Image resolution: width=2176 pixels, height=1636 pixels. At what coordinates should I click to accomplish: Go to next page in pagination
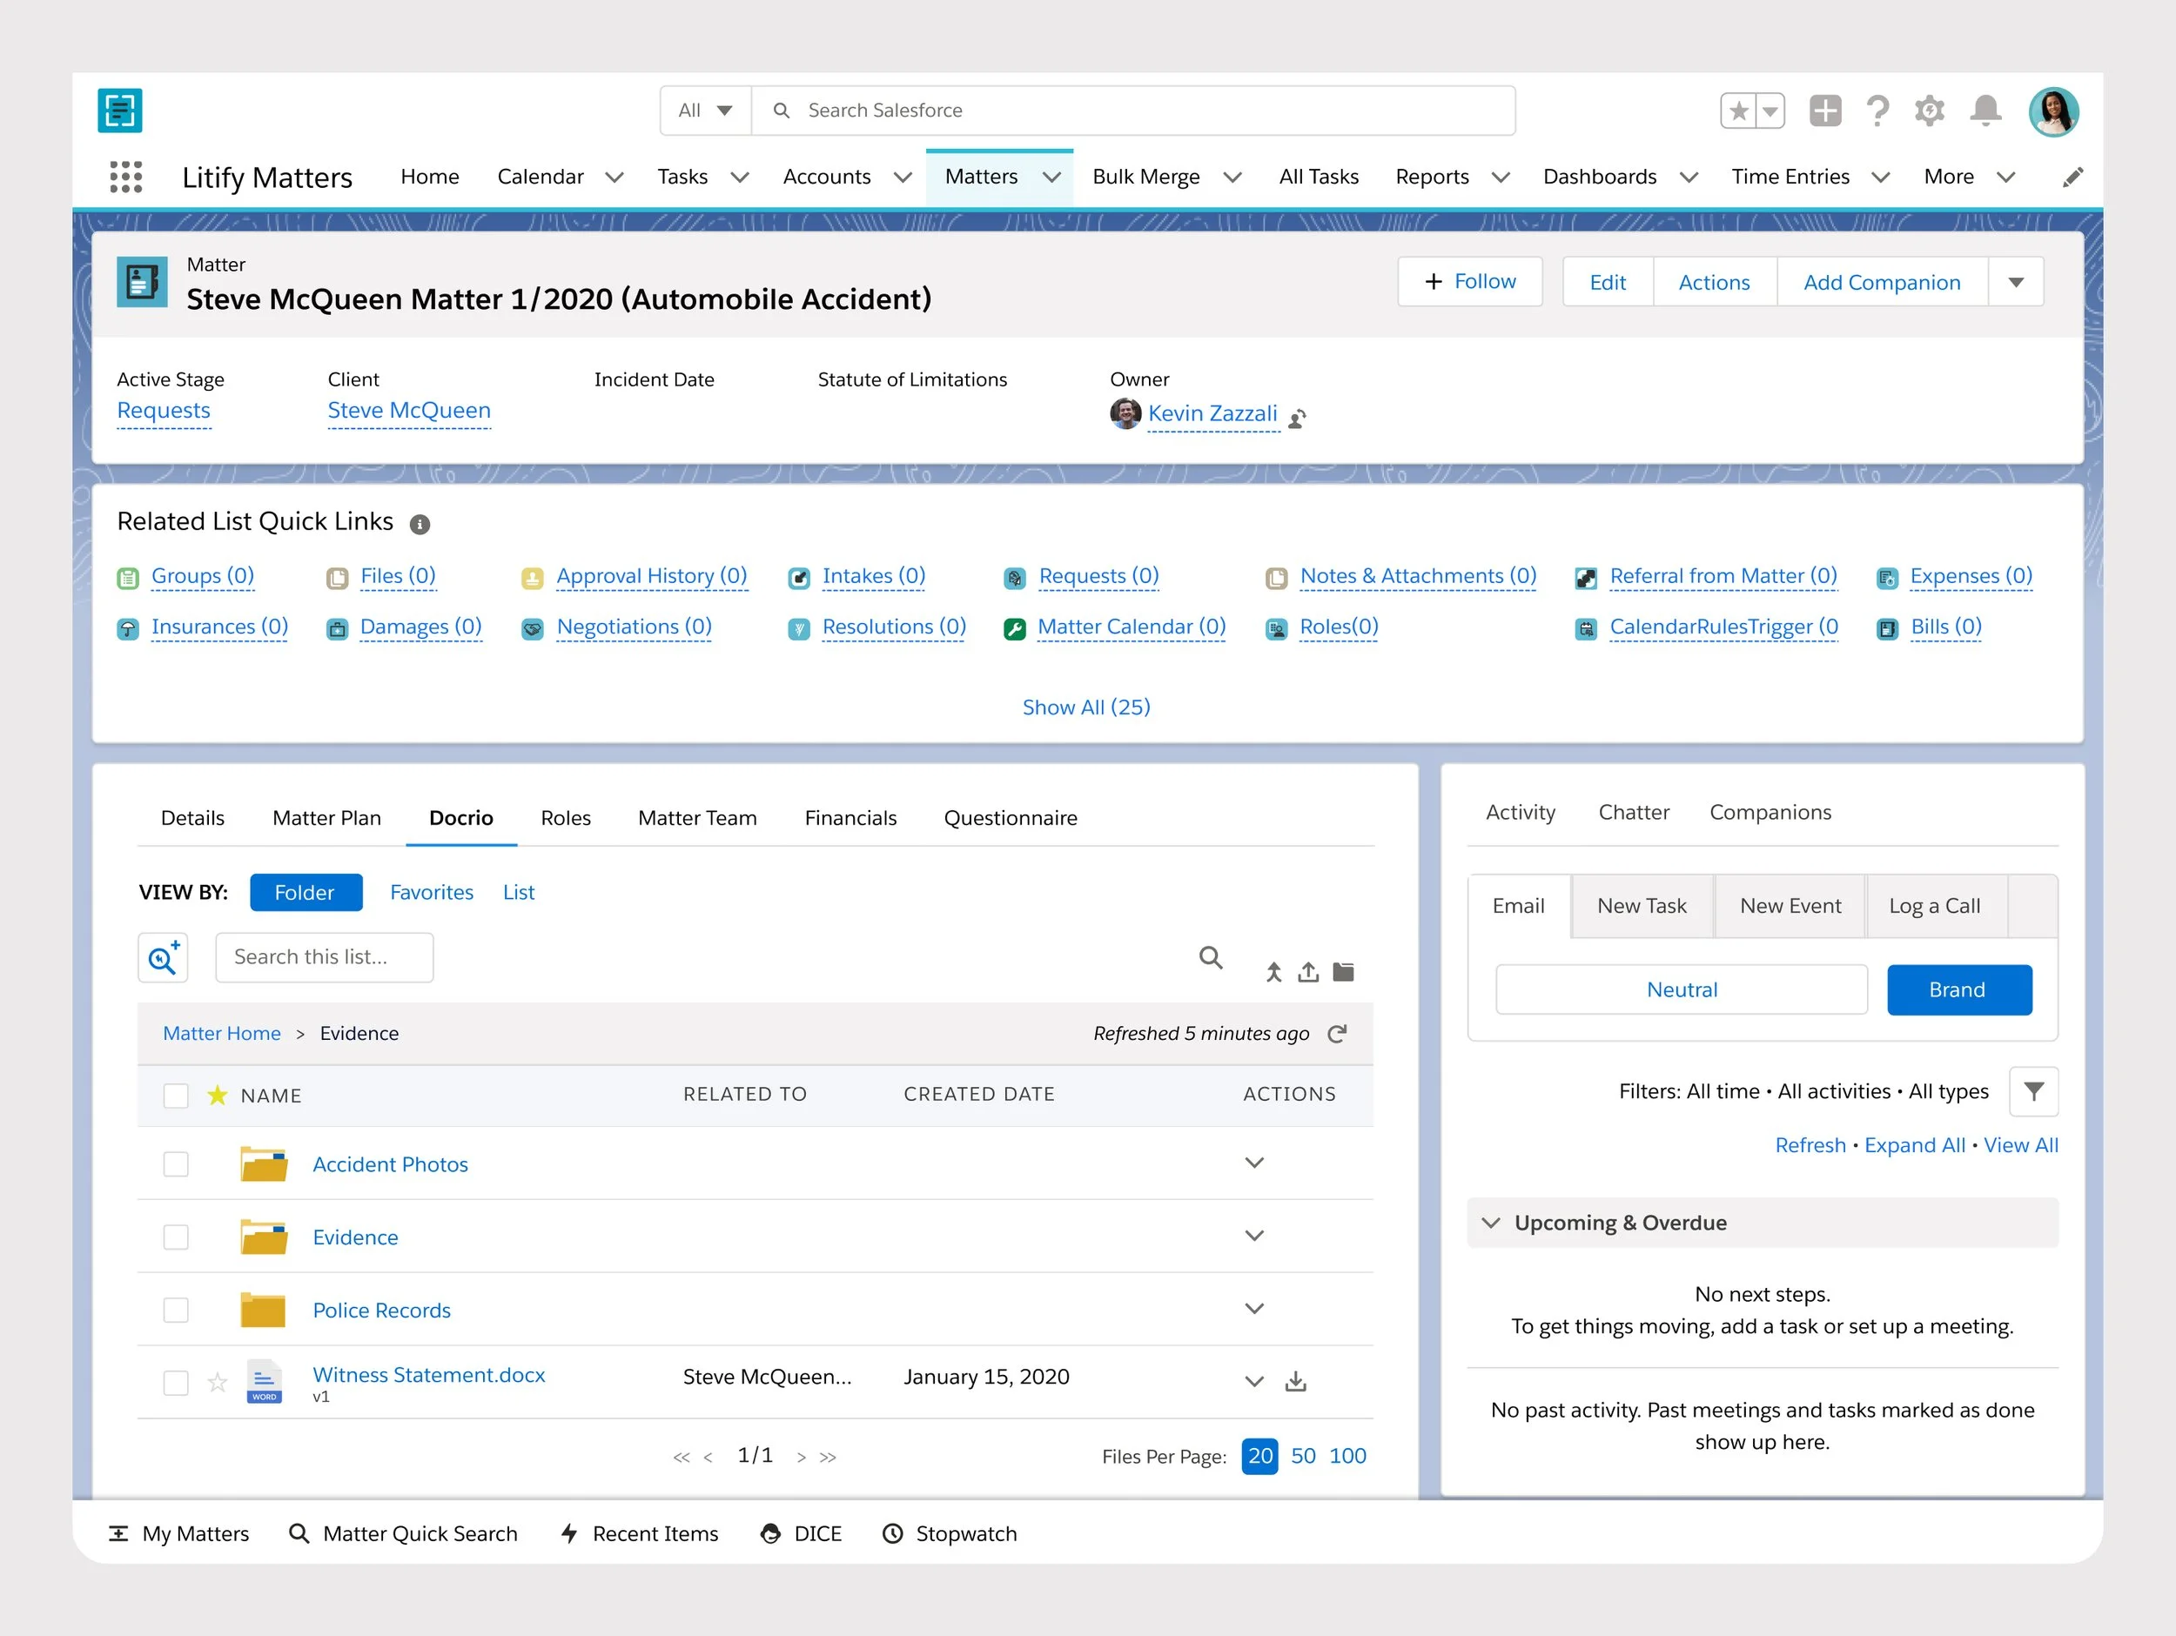coord(802,1458)
